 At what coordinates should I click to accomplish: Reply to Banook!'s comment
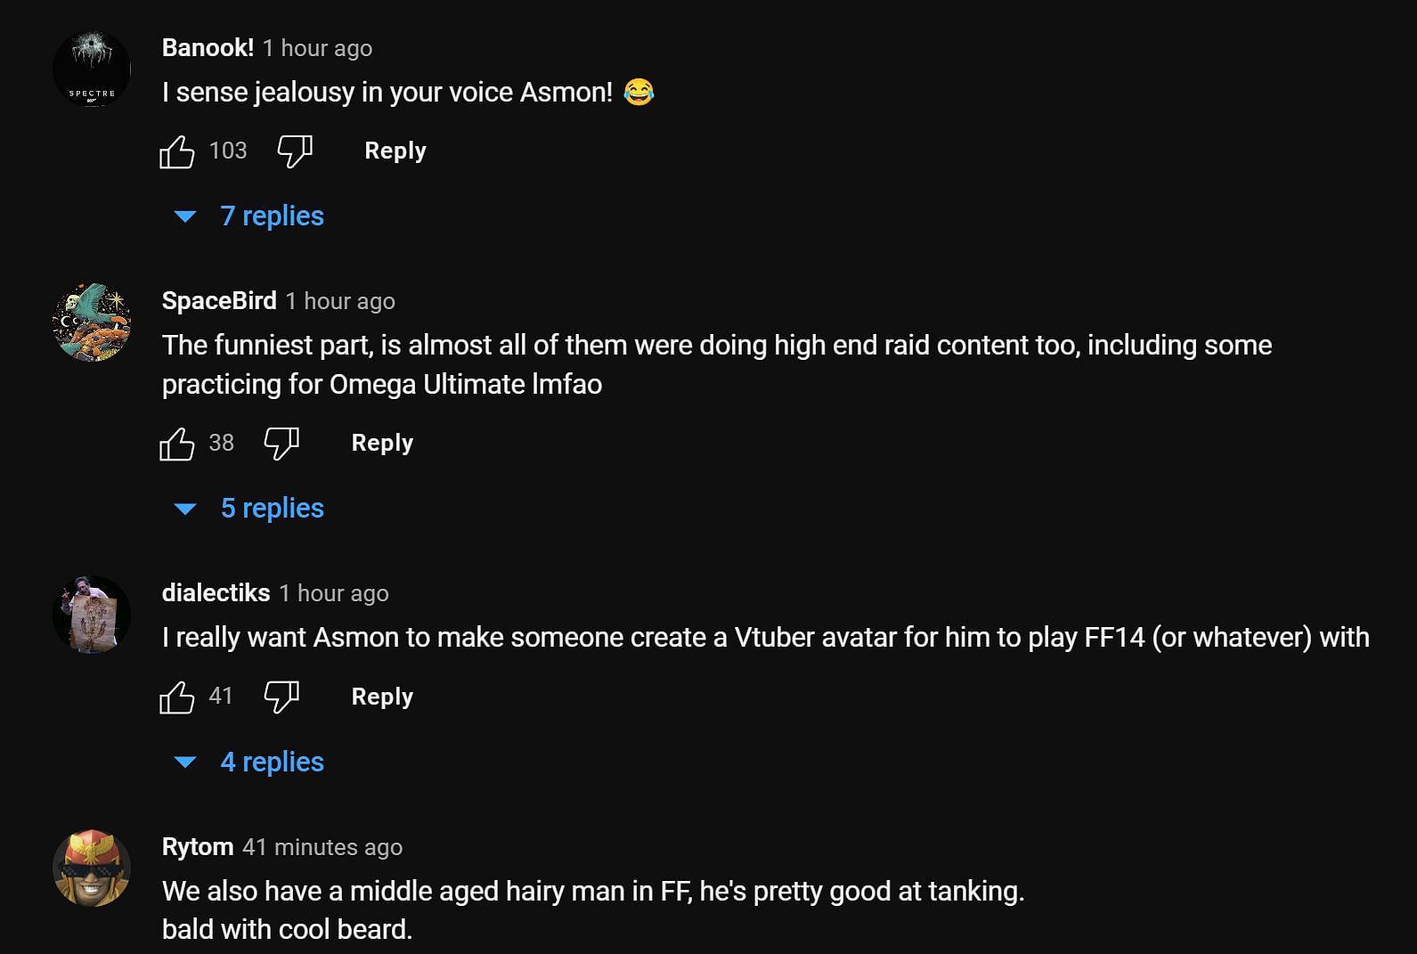tap(395, 151)
